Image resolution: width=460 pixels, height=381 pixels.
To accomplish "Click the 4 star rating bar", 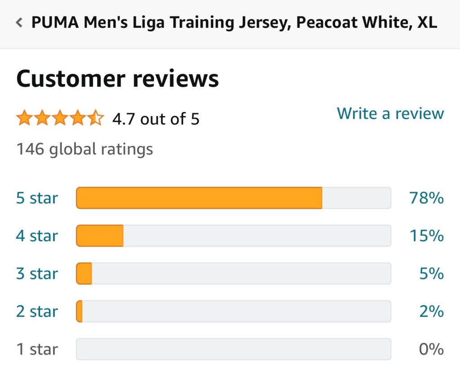I will [233, 236].
